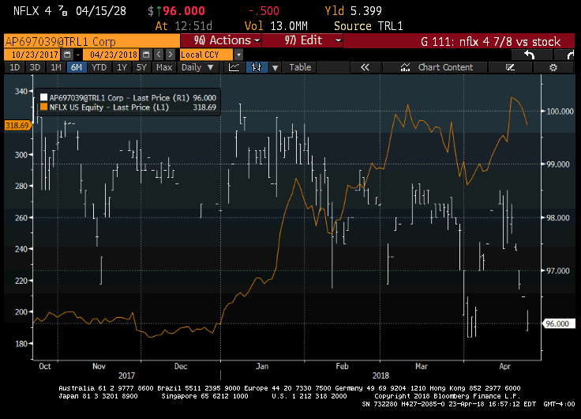Select the 3D time range
581x419 pixels.
[x=35, y=67]
